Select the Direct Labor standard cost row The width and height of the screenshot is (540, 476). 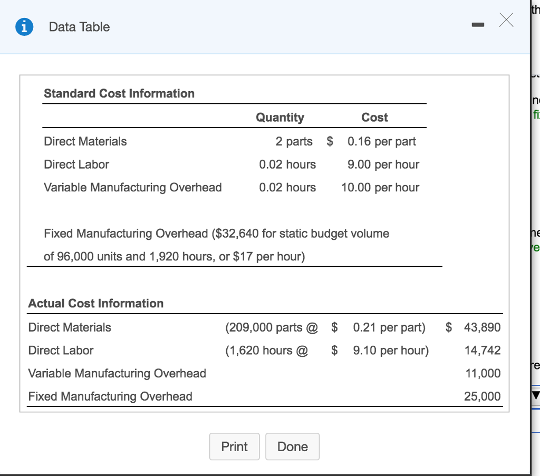(76, 164)
